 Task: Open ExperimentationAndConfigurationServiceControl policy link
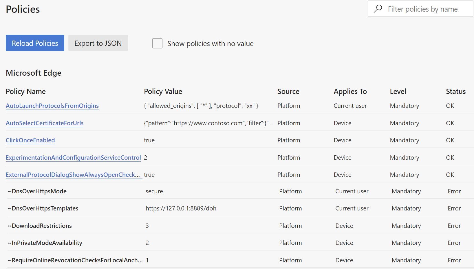(x=73, y=158)
